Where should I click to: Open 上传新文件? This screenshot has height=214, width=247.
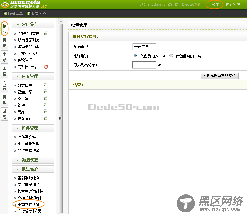tap(27, 137)
